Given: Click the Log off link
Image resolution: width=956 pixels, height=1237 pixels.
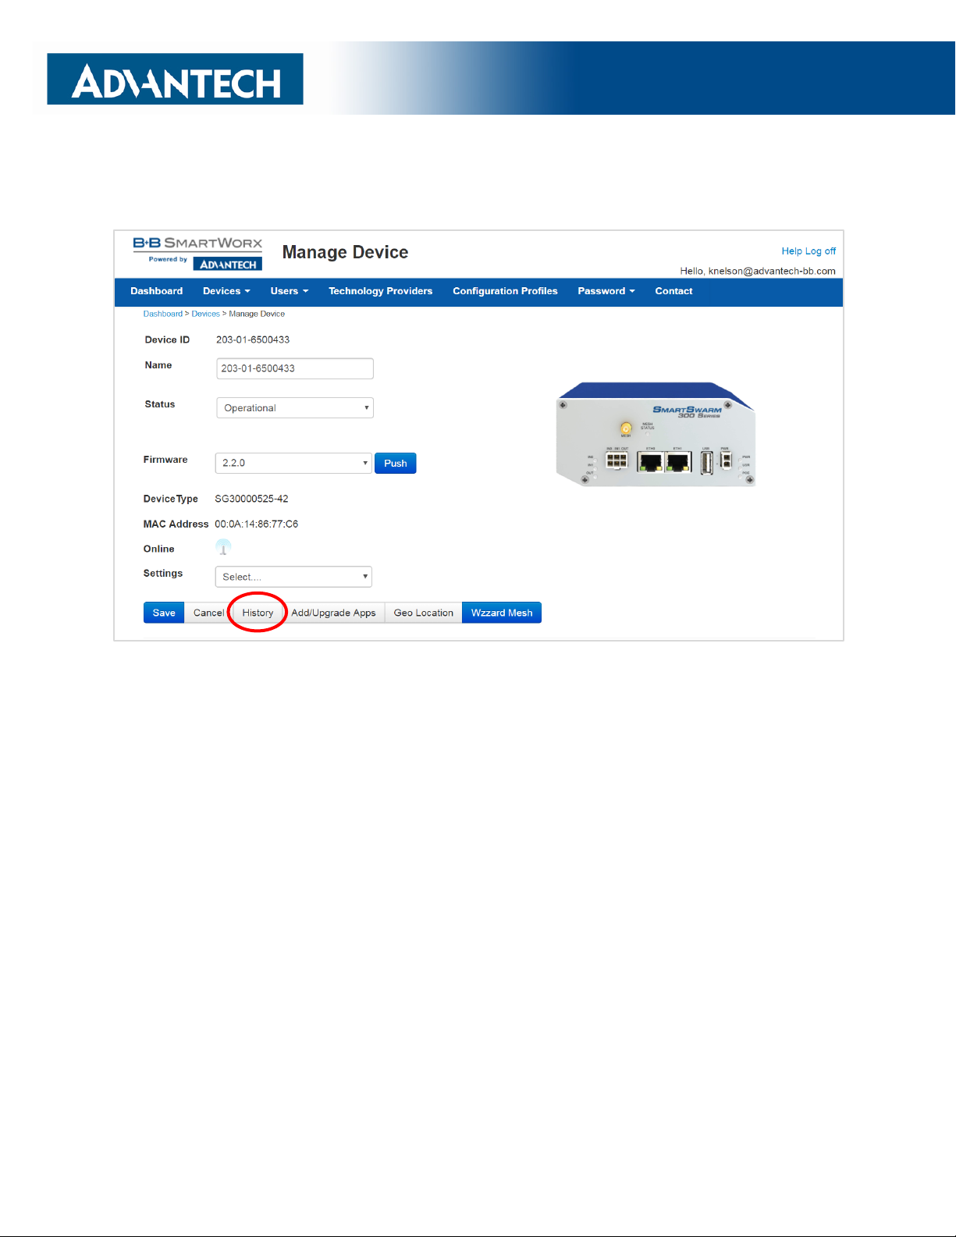Looking at the screenshot, I should tap(821, 251).
